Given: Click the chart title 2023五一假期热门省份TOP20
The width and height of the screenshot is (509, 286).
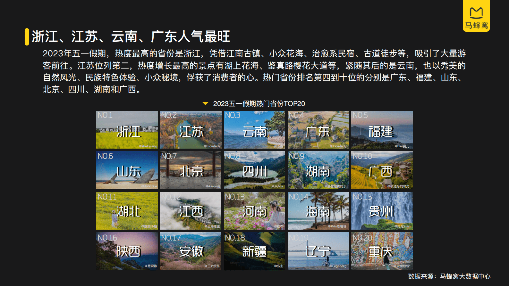Looking at the screenshot, I should click(x=259, y=103).
